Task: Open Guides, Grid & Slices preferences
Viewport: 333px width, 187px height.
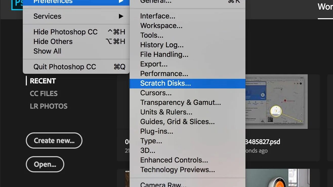Action: [188, 122]
